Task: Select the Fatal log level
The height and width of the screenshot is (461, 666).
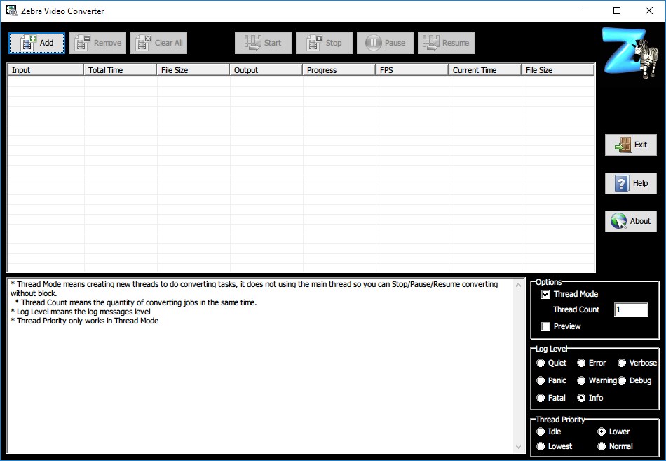Action: (541, 398)
